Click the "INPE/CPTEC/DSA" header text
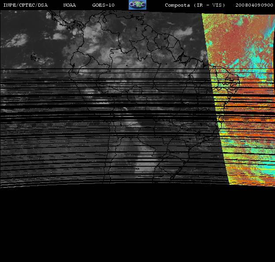Viewport: 275px width, 262px height. tap(26, 5)
